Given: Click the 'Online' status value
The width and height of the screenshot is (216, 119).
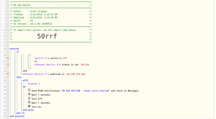Looking at the screenshot, I should 85,65.
